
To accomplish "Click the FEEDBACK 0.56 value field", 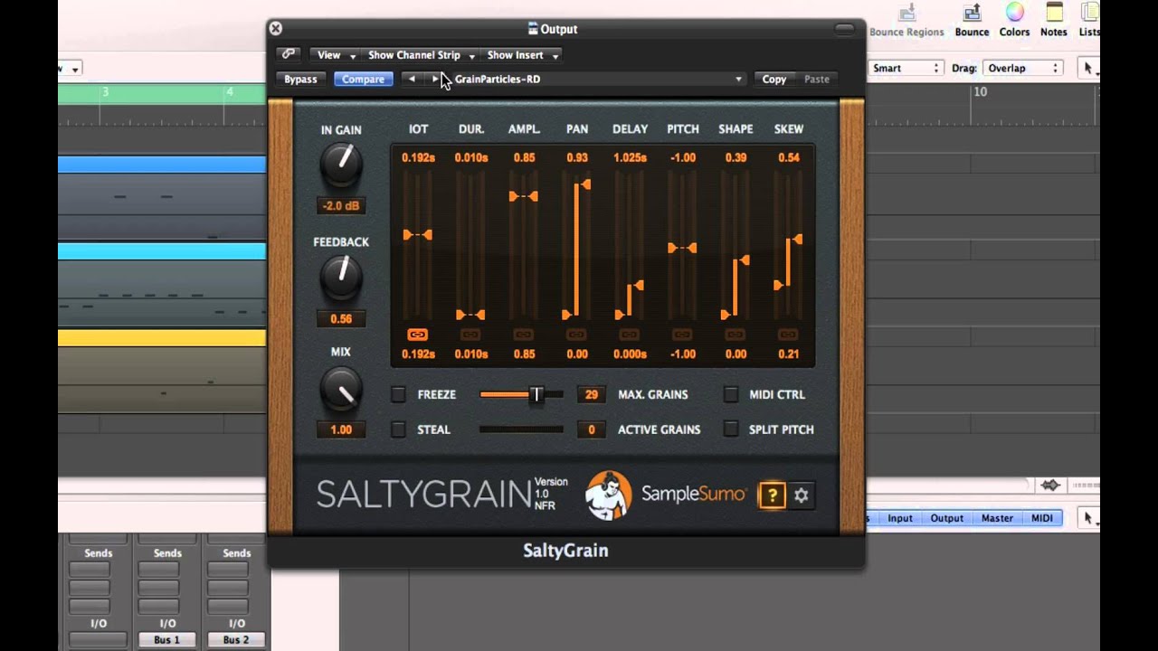I will point(341,318).
